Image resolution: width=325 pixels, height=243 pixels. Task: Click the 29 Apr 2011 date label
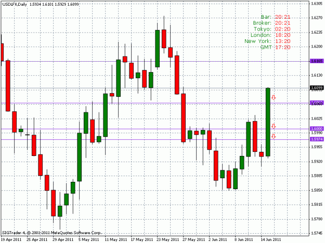63,239
